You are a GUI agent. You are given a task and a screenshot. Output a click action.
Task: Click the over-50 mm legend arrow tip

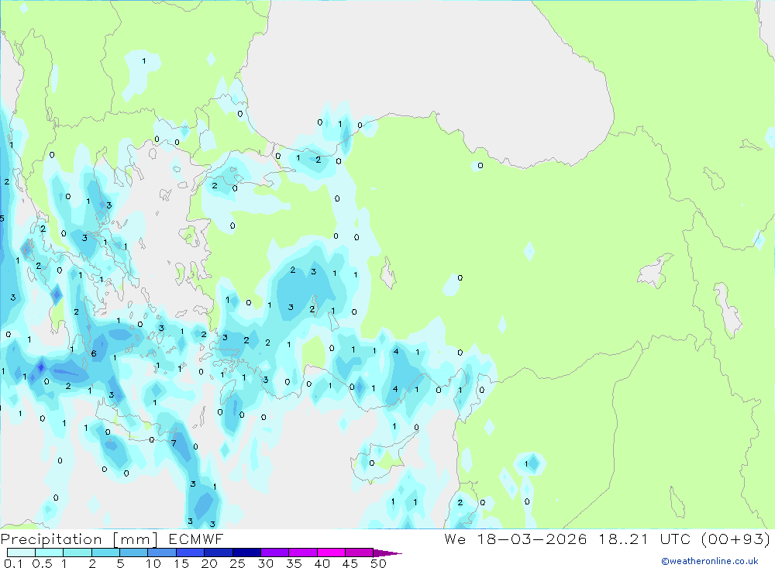(x=387, y=553)
